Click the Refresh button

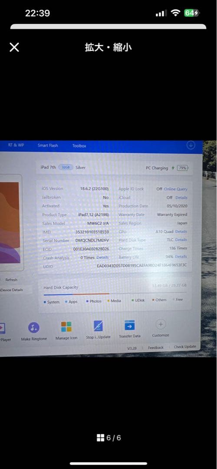11,280
